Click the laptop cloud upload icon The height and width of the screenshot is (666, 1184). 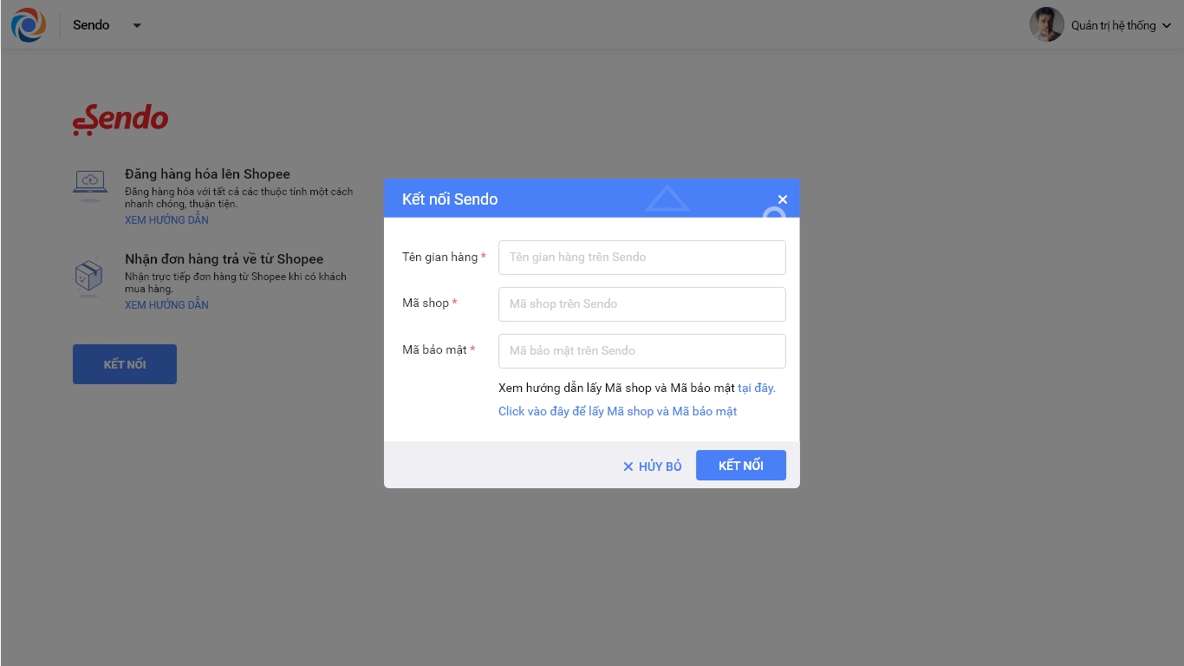point(90,185)
